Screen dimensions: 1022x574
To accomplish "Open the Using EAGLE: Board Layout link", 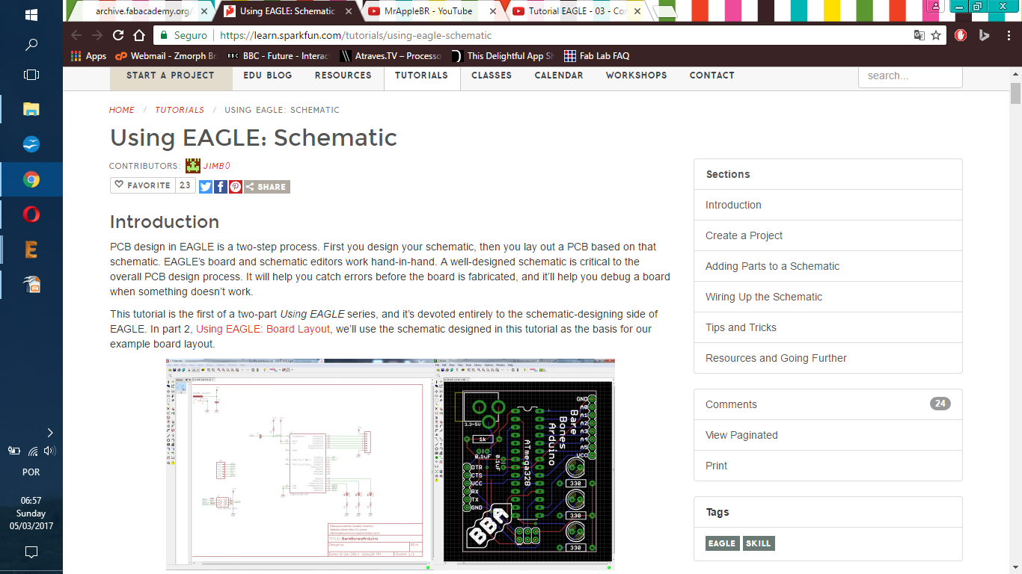I will [x=263, y=329].
